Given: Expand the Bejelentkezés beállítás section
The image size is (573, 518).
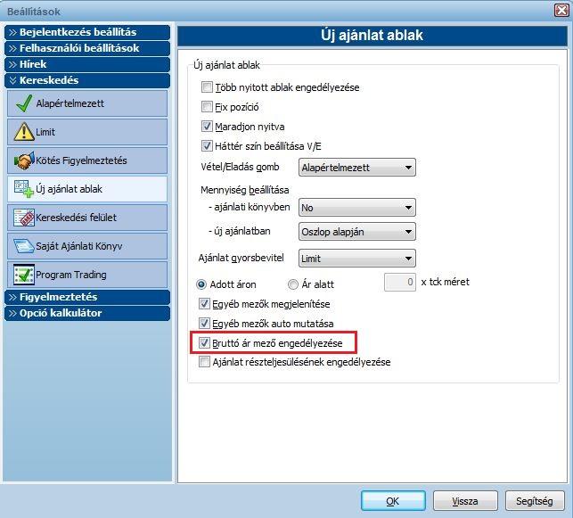Looking at the screenshot, I should (87, 32).
